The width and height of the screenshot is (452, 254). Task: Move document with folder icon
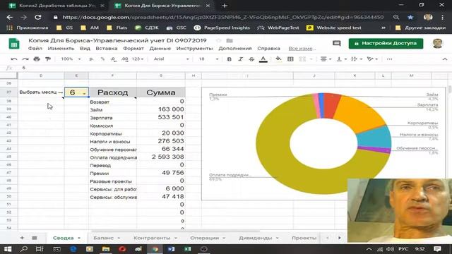230,41
